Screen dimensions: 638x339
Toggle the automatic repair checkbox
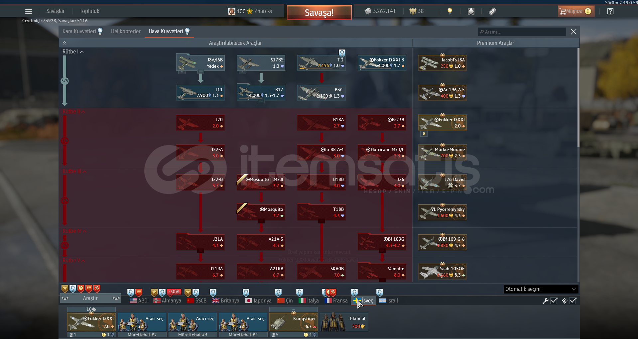pyautogui.click(x=554, y=301)
